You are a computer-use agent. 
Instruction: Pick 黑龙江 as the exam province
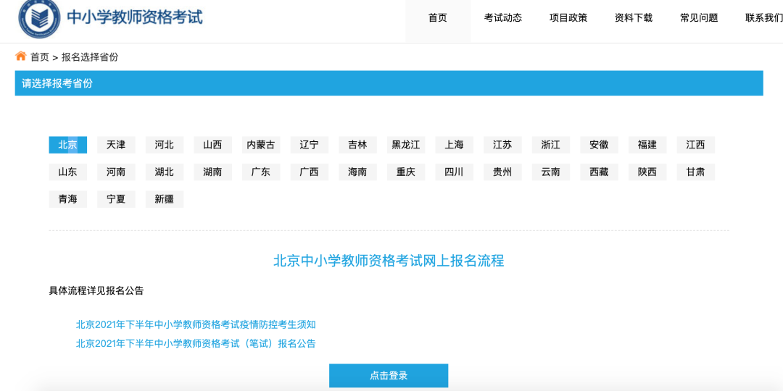point(406,145)
